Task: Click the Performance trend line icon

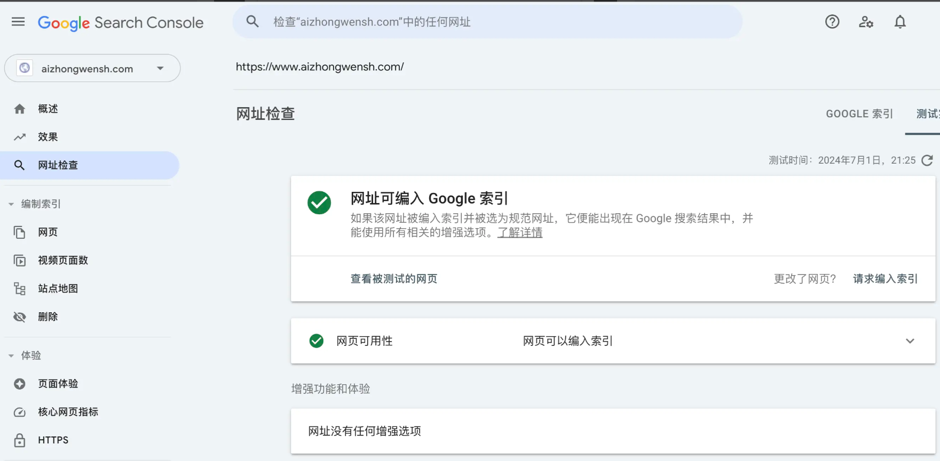Action: coord(20,137)
